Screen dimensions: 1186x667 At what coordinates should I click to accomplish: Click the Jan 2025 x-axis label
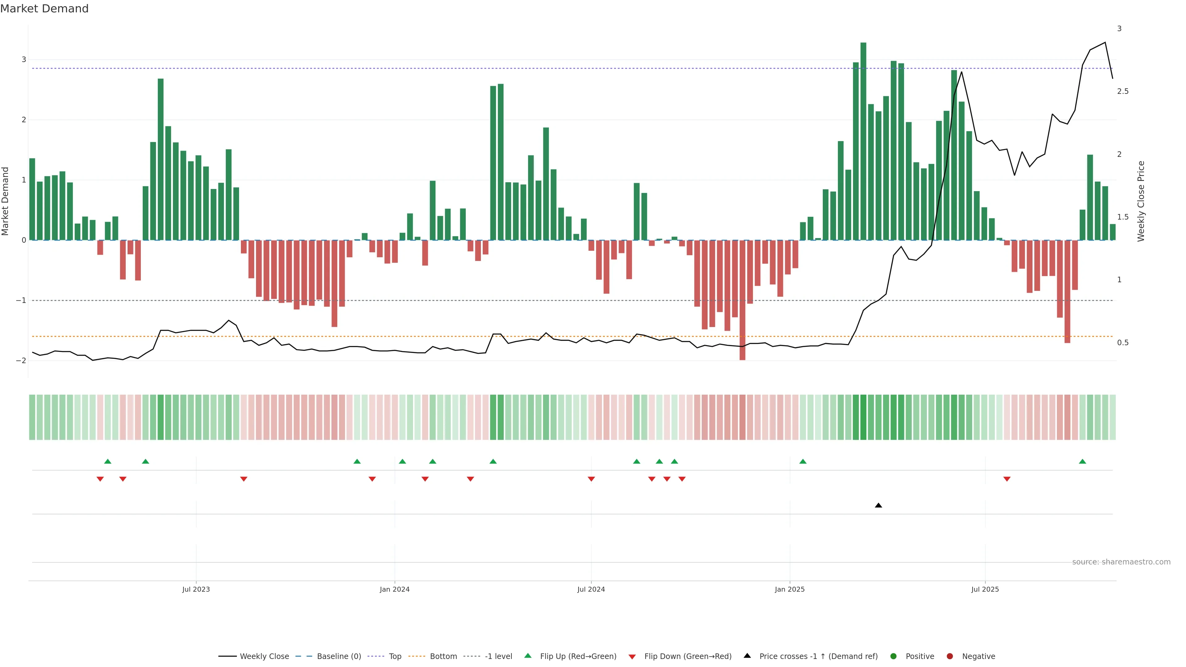[x=790, y=589]
